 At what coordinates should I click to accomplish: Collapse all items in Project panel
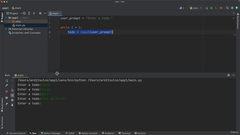(34, 13)
